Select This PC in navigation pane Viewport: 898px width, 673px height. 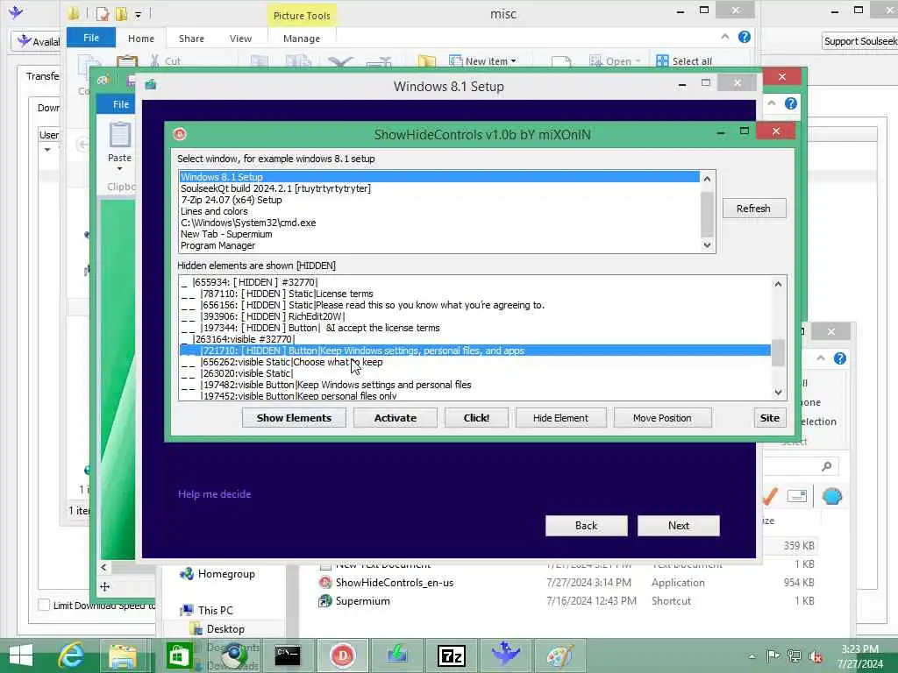click(216, 610)
